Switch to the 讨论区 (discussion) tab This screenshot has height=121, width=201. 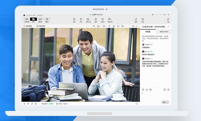pyautogui.click(x=148, y=32)
